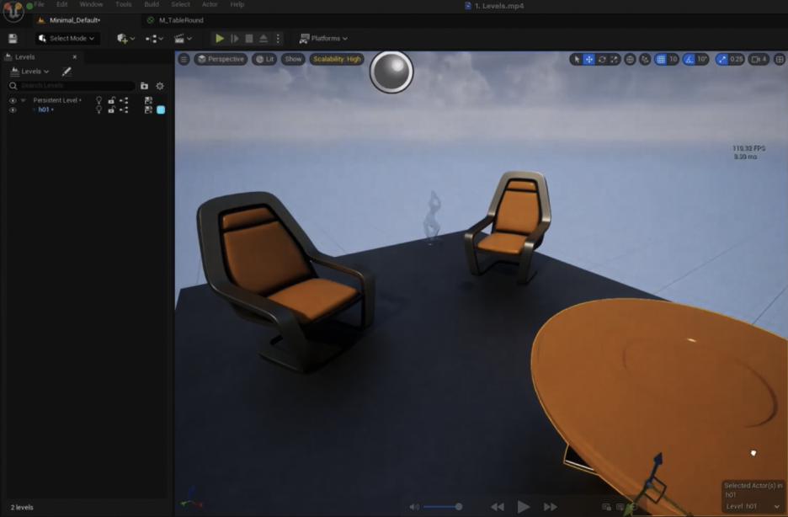Open the Actor menu
The image size is (788, 517).
click(x=210, y=4)
